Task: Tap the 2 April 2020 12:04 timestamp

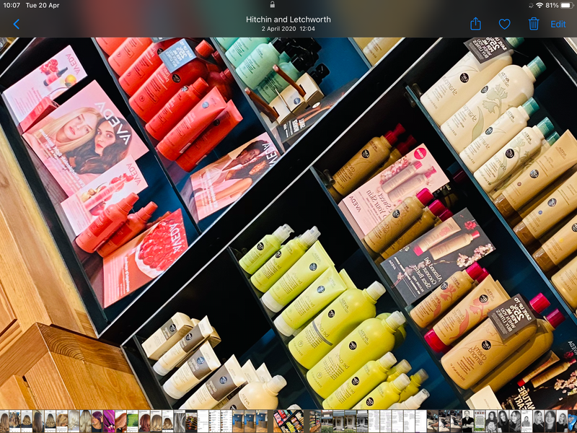Action: [288, 29]
